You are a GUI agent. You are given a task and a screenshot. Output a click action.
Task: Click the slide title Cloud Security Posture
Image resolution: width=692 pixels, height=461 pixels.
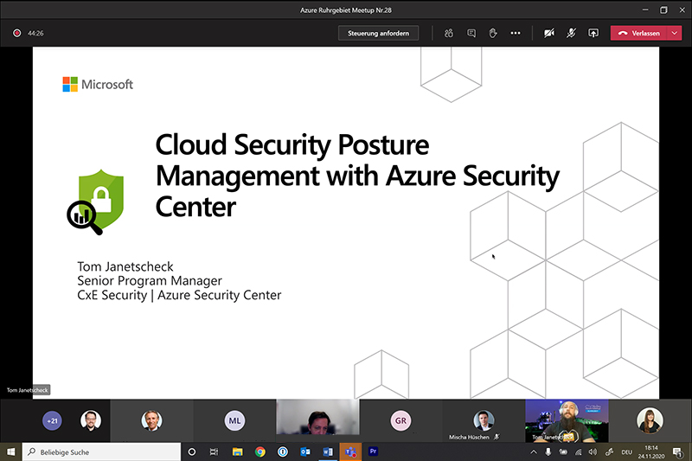tap(292, 145)
